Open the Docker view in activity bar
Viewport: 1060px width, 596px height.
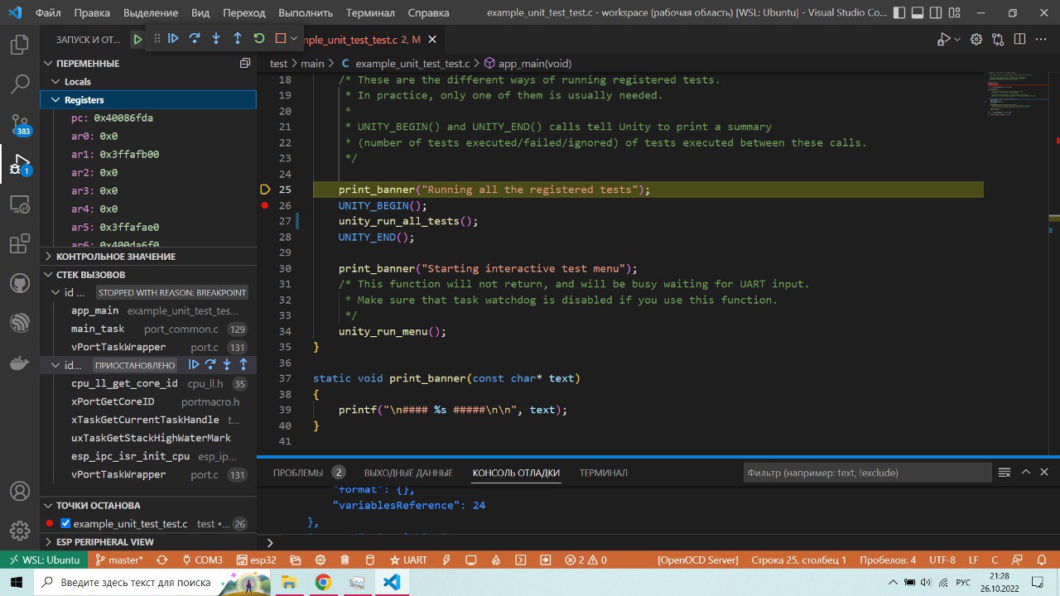pyautogui.click(x=19, y=363)
